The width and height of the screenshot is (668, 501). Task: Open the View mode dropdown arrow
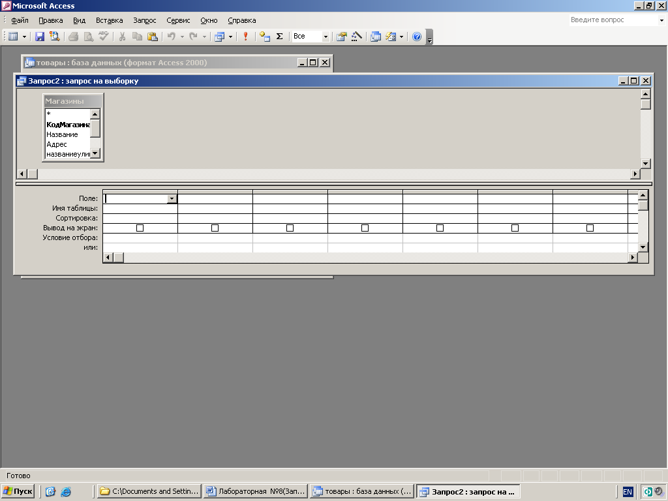click(x=24, y=37)
